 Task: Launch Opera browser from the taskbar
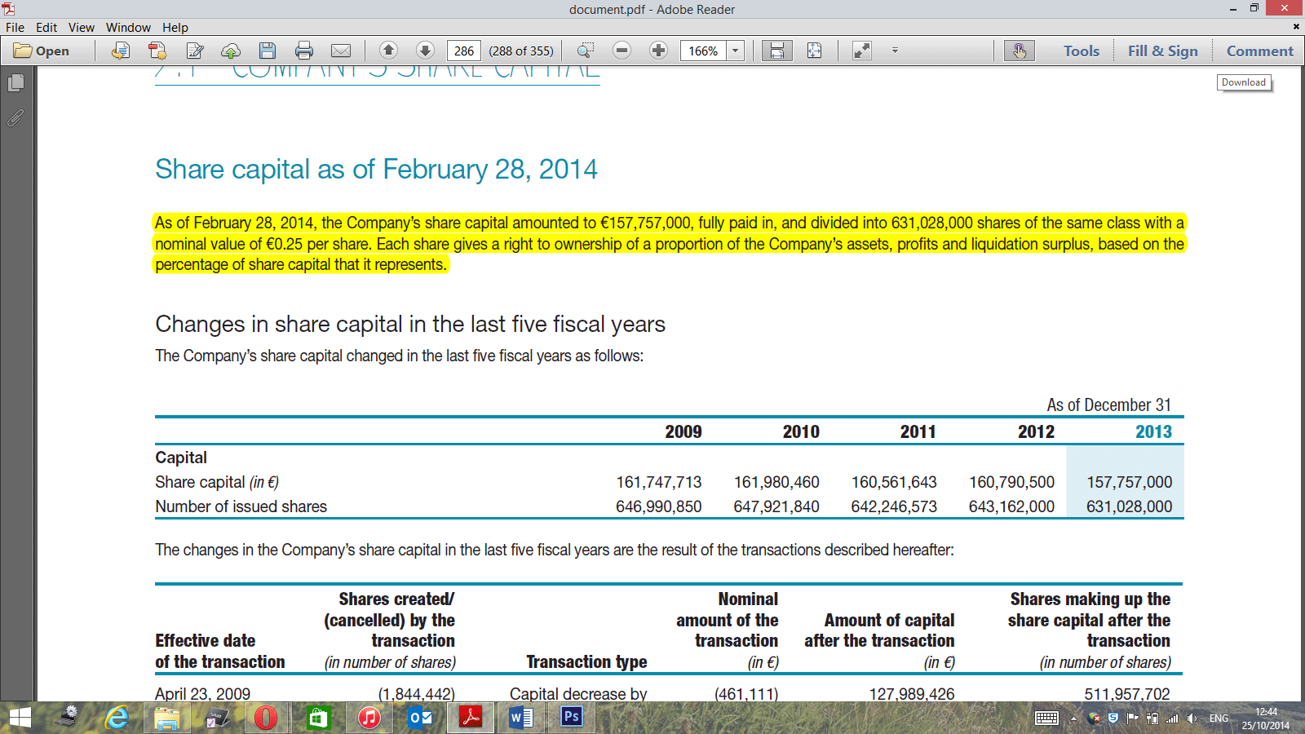266,718
